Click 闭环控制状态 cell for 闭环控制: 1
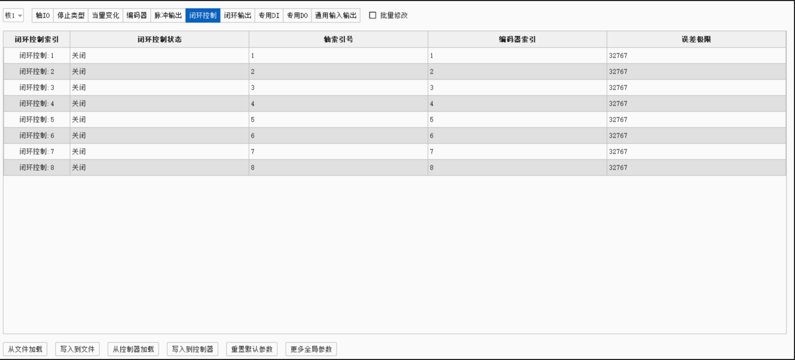This screenshot has width=795, height=360. (159, 55)
